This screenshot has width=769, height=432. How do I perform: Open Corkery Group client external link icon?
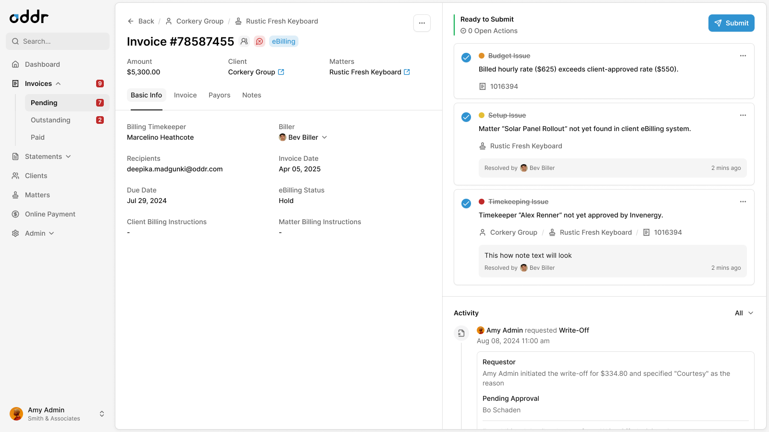pos(281,72)
